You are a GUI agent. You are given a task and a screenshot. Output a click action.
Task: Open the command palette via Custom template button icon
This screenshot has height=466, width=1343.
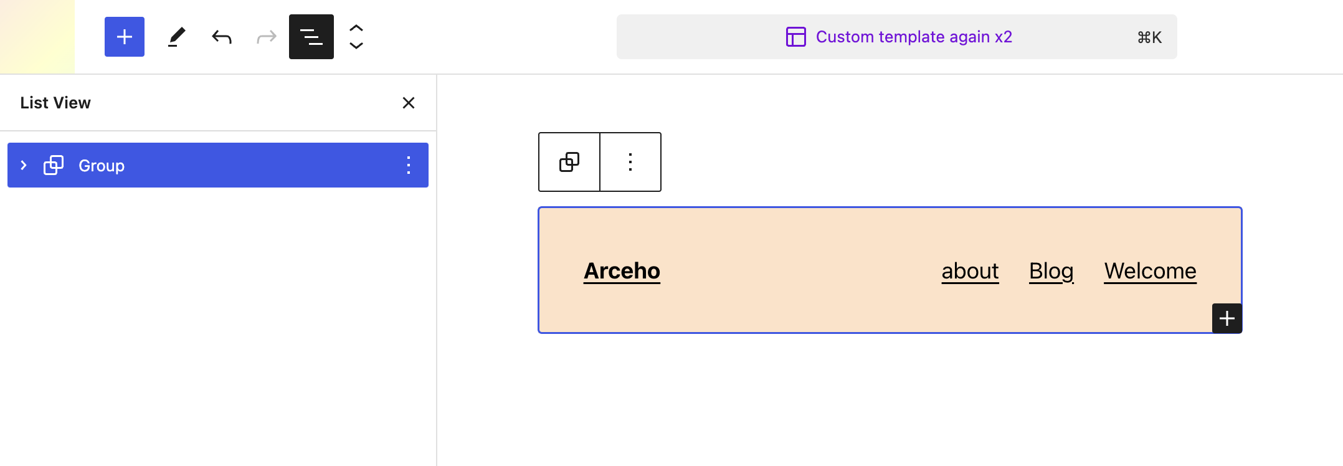(x=795, y=37)
